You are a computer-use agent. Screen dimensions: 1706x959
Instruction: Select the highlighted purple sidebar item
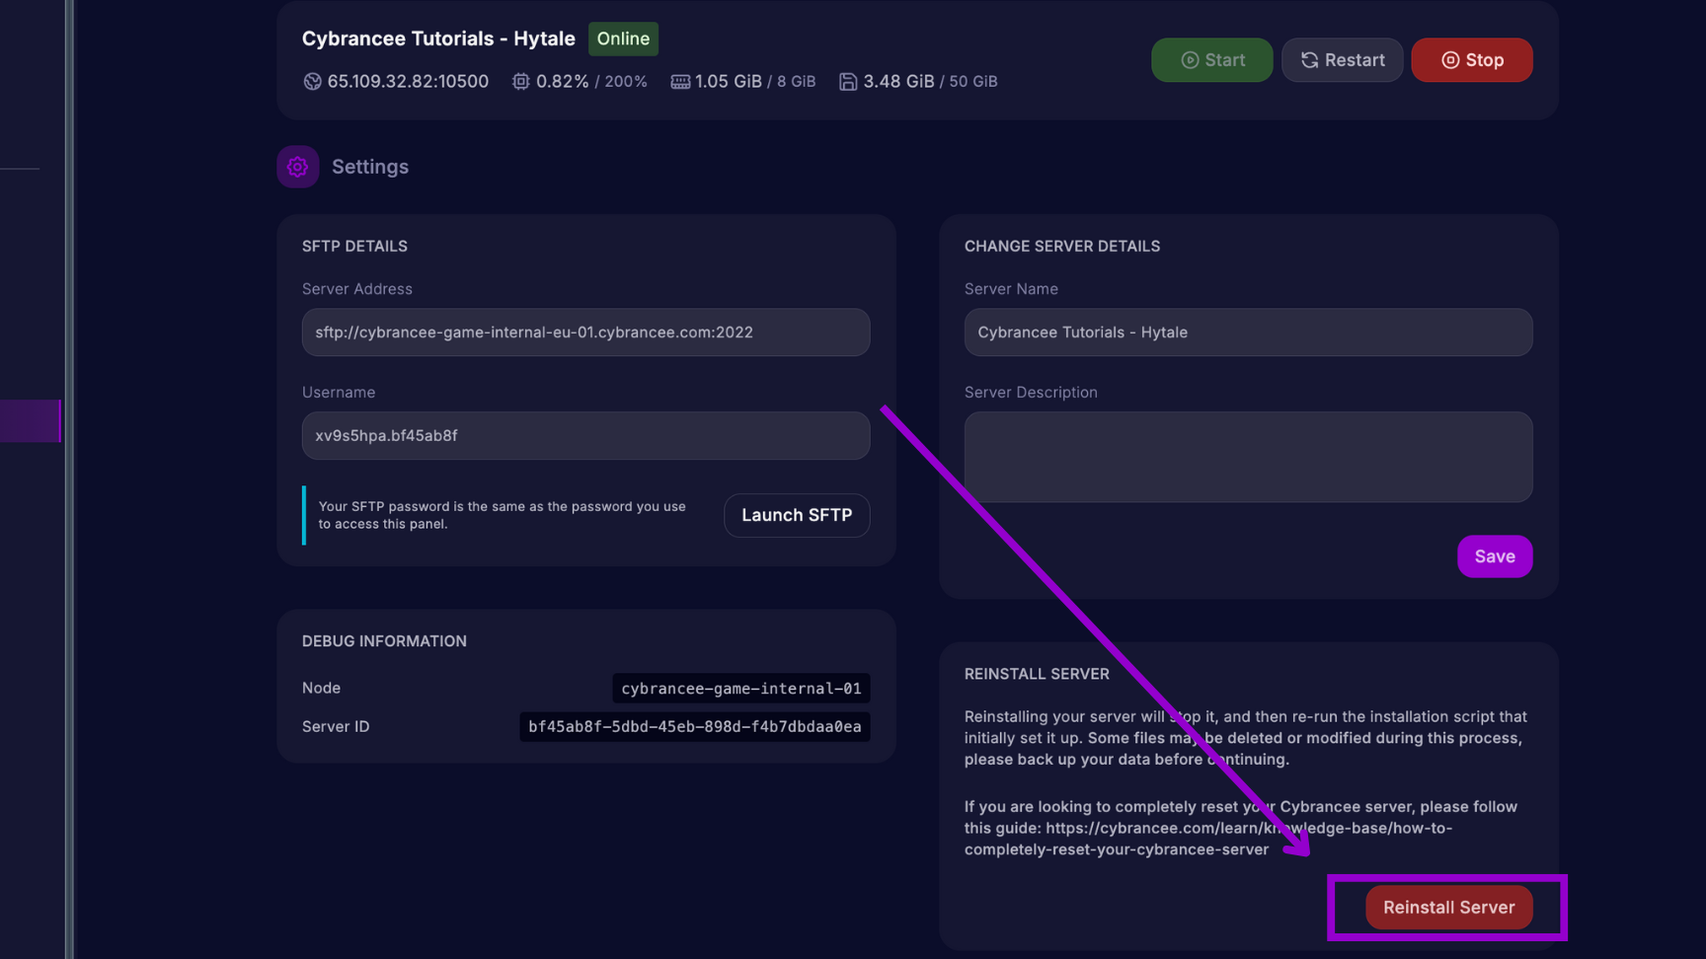[x=30, y=421]
